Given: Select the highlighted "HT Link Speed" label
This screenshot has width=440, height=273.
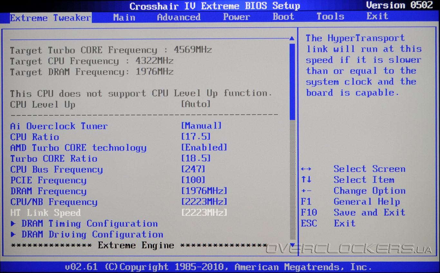Looking at the screenshot, I should click(x=45, y=213).
